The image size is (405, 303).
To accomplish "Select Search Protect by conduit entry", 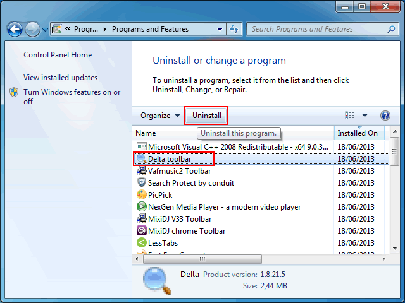I will (260, 183).
